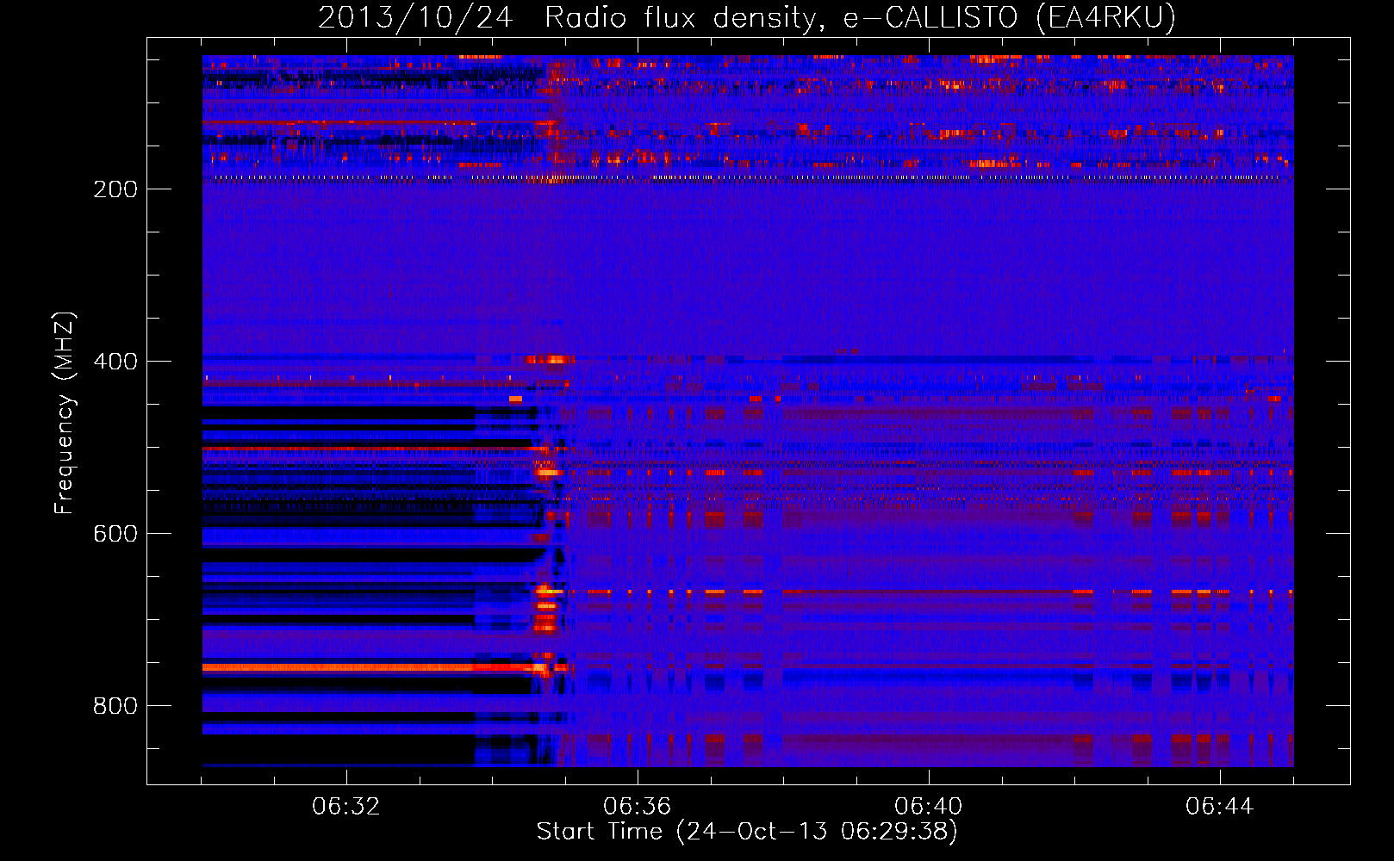
Task: Click the "06:40" time tick label
Action: 929,807
